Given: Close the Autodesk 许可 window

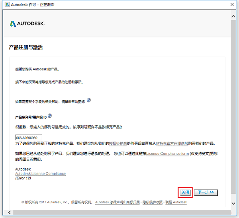Looking at the screenshot, I should click(232, 4).
